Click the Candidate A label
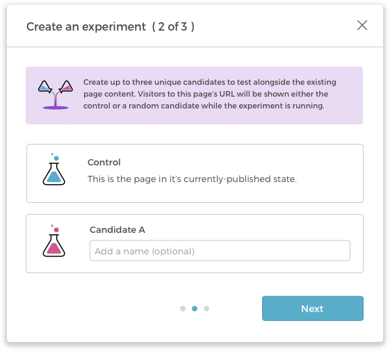390x351 pixels. (x=117, y=229)
